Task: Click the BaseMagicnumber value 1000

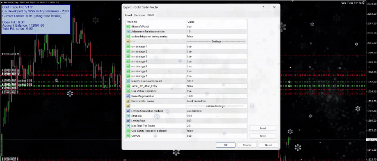Action: pos(190,96)
